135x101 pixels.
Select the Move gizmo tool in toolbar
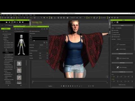click(27, 18)
